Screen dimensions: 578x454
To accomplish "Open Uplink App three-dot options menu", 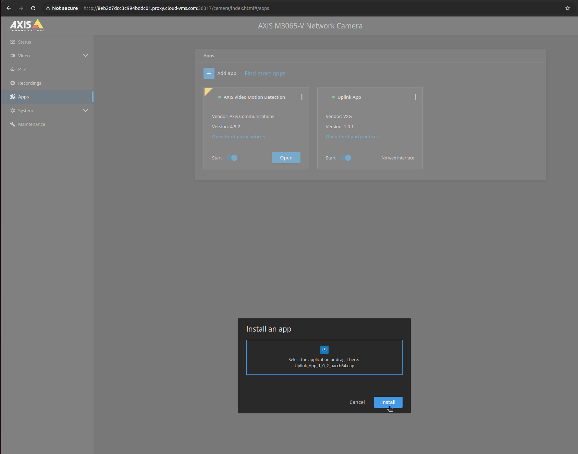I will (415, 97).
